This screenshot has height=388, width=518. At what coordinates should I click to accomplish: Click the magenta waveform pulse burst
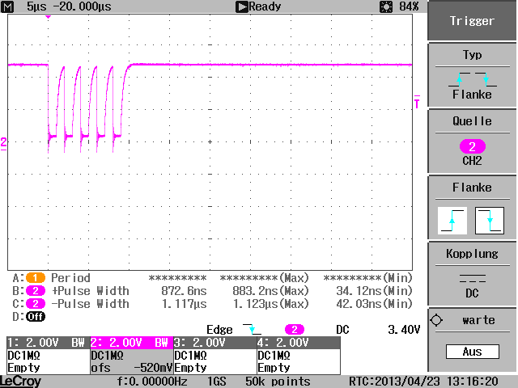click(x=88, y=109)
